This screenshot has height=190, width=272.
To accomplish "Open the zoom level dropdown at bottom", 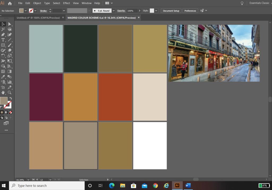I will click(28, 180).
